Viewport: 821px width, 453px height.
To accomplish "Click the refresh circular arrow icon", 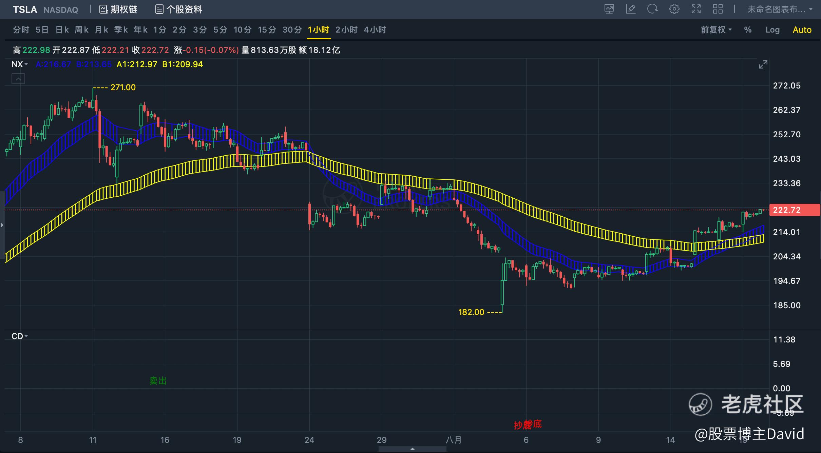I will (652, 9).
